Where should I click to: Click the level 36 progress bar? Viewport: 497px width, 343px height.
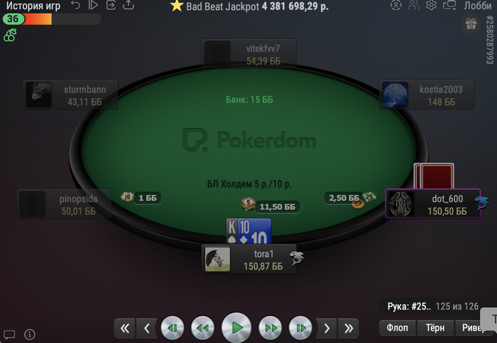coord(52,19)
